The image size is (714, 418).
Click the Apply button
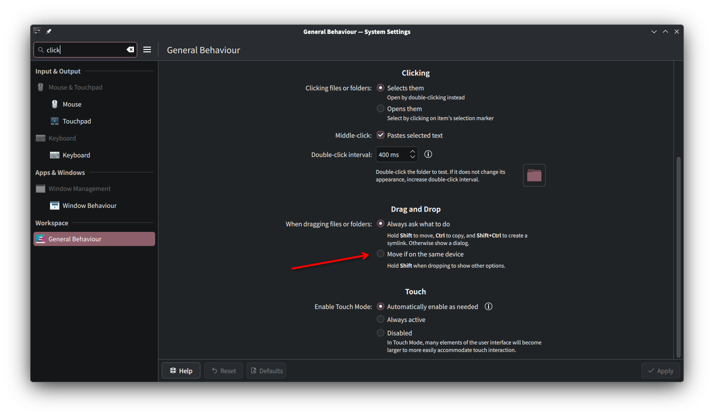point(660,370)
